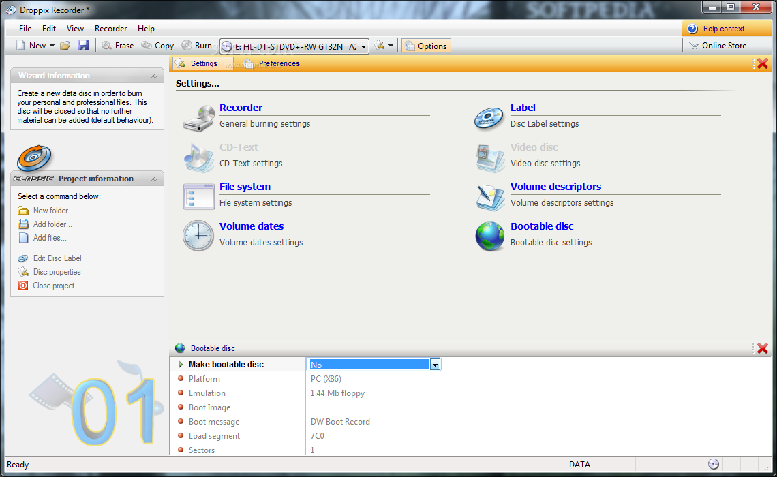Click the 'DW Boot Record' value
777x477 pixels.
(340, 422)
